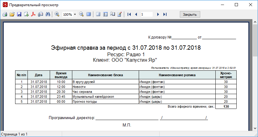Click the date cell in row 3
This screenshot has height=137, width=258.
click(x=39, y=92)
